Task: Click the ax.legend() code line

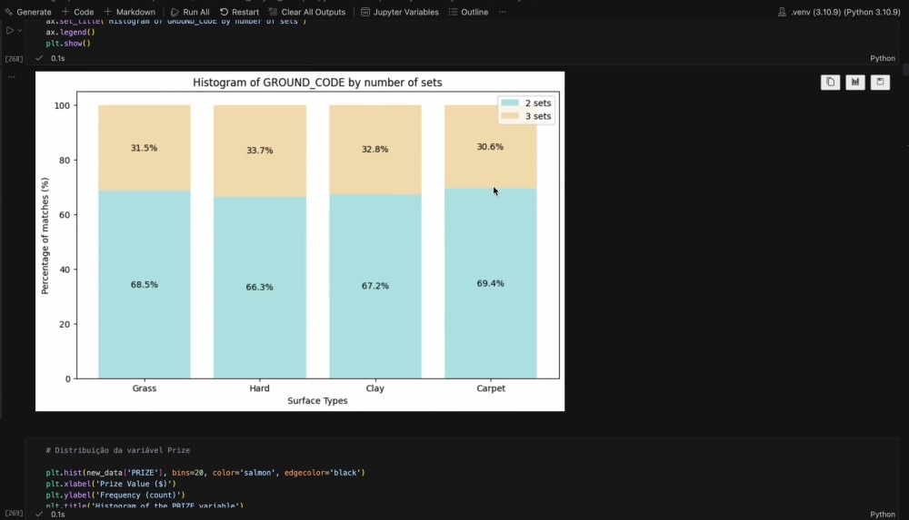Action: pos(70,33)
